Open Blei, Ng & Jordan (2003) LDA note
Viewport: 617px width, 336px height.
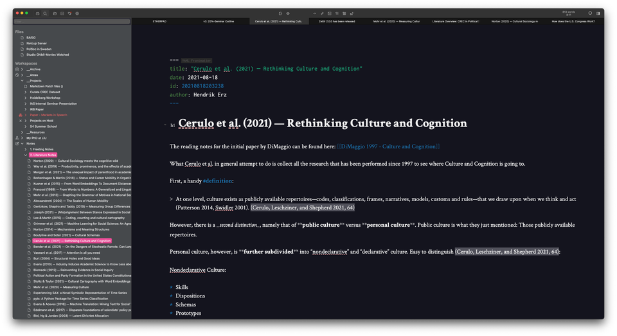point(71,315)
